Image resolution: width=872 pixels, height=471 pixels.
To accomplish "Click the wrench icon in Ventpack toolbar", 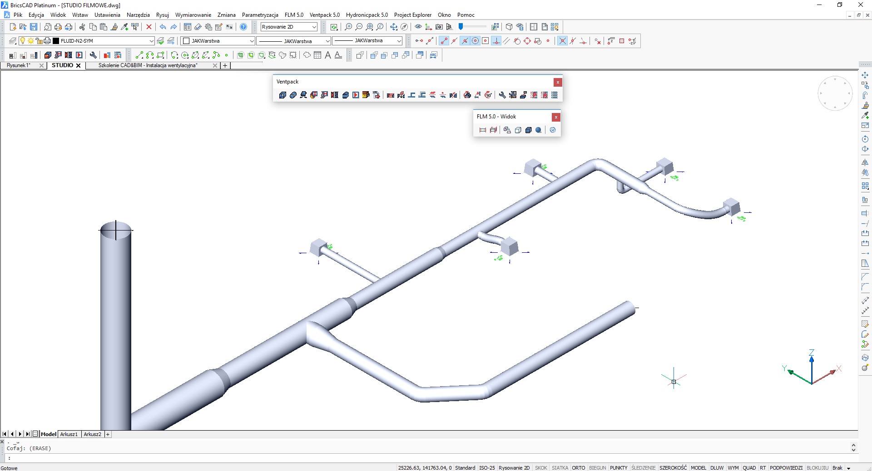I will click(x=502, y=95).
